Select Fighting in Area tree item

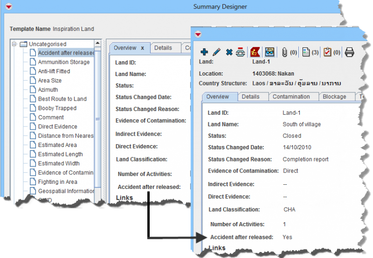(x=57, y=182)
